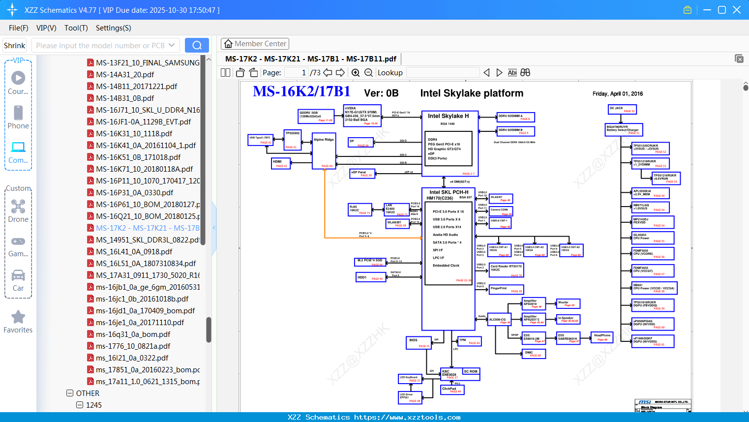The width and height of the screenshot is (749, 422).
Task: Toggle the Abi whole-word match option
Action: coord(512,73)
